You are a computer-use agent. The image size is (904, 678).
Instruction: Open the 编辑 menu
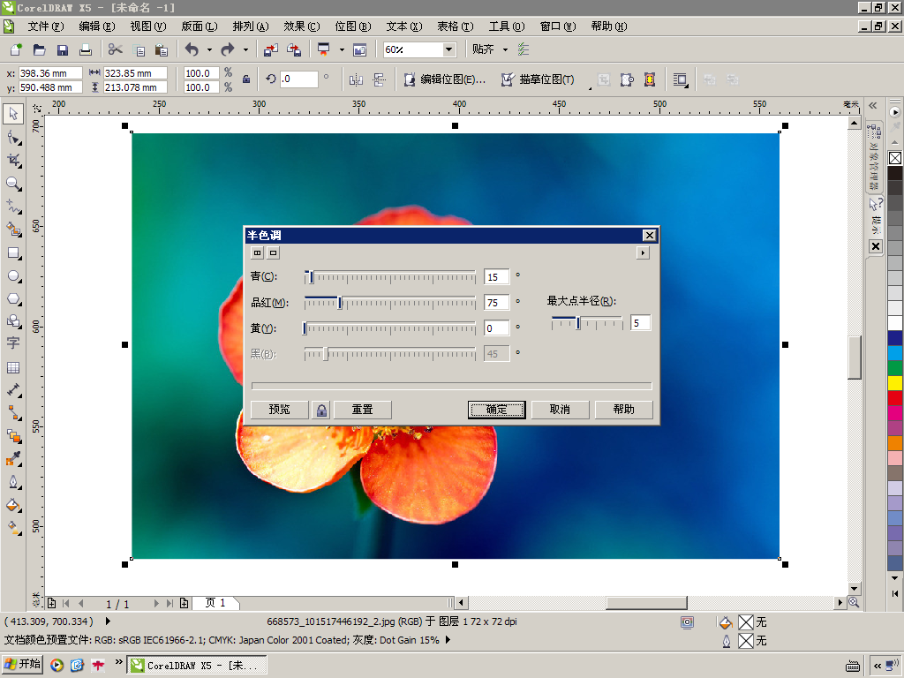pyautogui.click(x=97, y=26)
